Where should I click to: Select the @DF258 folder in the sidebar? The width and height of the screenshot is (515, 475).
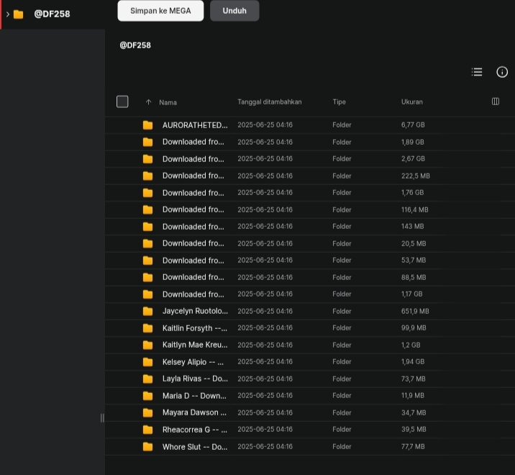[53, 14]
